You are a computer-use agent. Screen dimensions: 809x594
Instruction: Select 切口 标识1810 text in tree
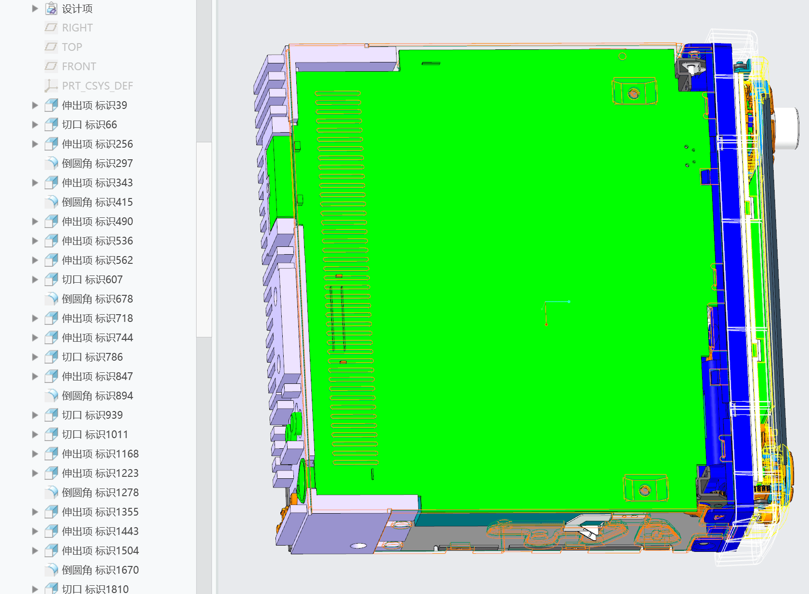pos(95,589)
